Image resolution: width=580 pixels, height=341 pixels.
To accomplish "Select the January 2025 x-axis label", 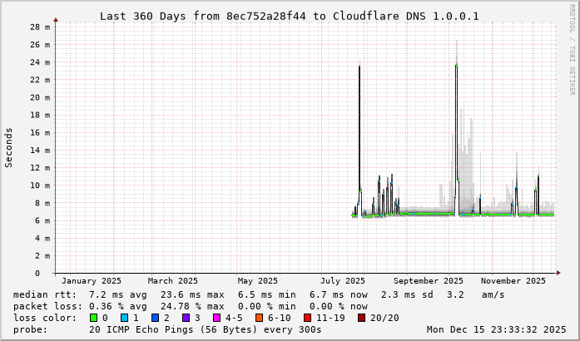I will click(92, 281).
